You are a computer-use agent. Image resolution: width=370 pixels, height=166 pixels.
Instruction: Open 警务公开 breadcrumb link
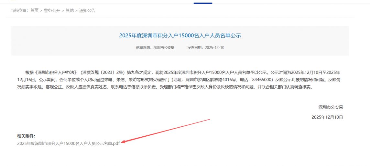52,11
